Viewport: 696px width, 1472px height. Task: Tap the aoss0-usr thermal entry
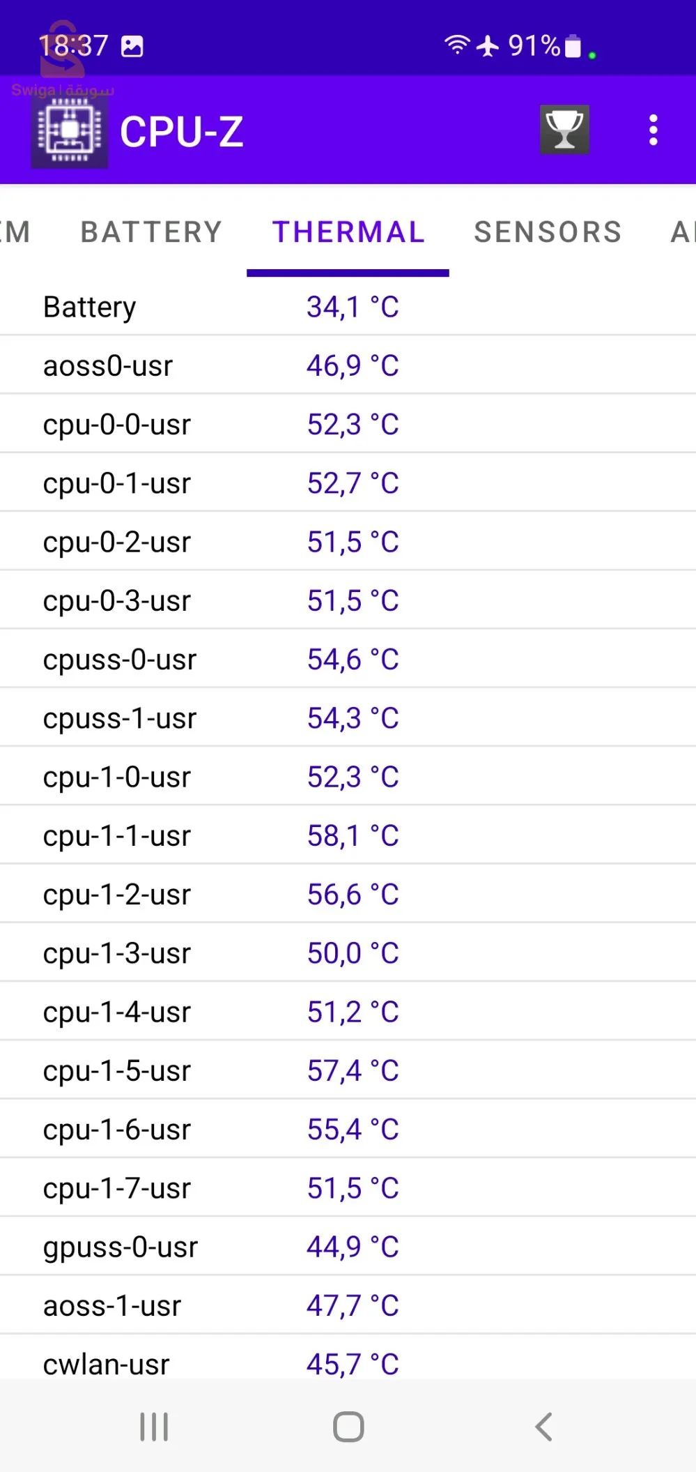pos(348,365)
